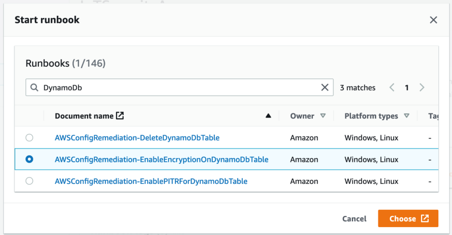Click the orange Choose button
Image resolution: width=452 pixels, height=235 pixels.
click(408, 219)
